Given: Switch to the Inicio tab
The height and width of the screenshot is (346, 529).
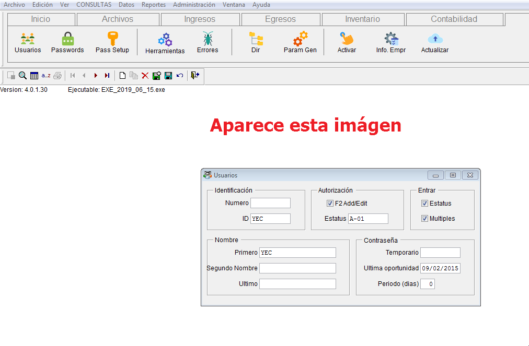Looking at the screenshot, I should (41, 19).
